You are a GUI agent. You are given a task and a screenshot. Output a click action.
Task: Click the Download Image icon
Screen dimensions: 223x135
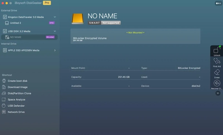point(4,87)
